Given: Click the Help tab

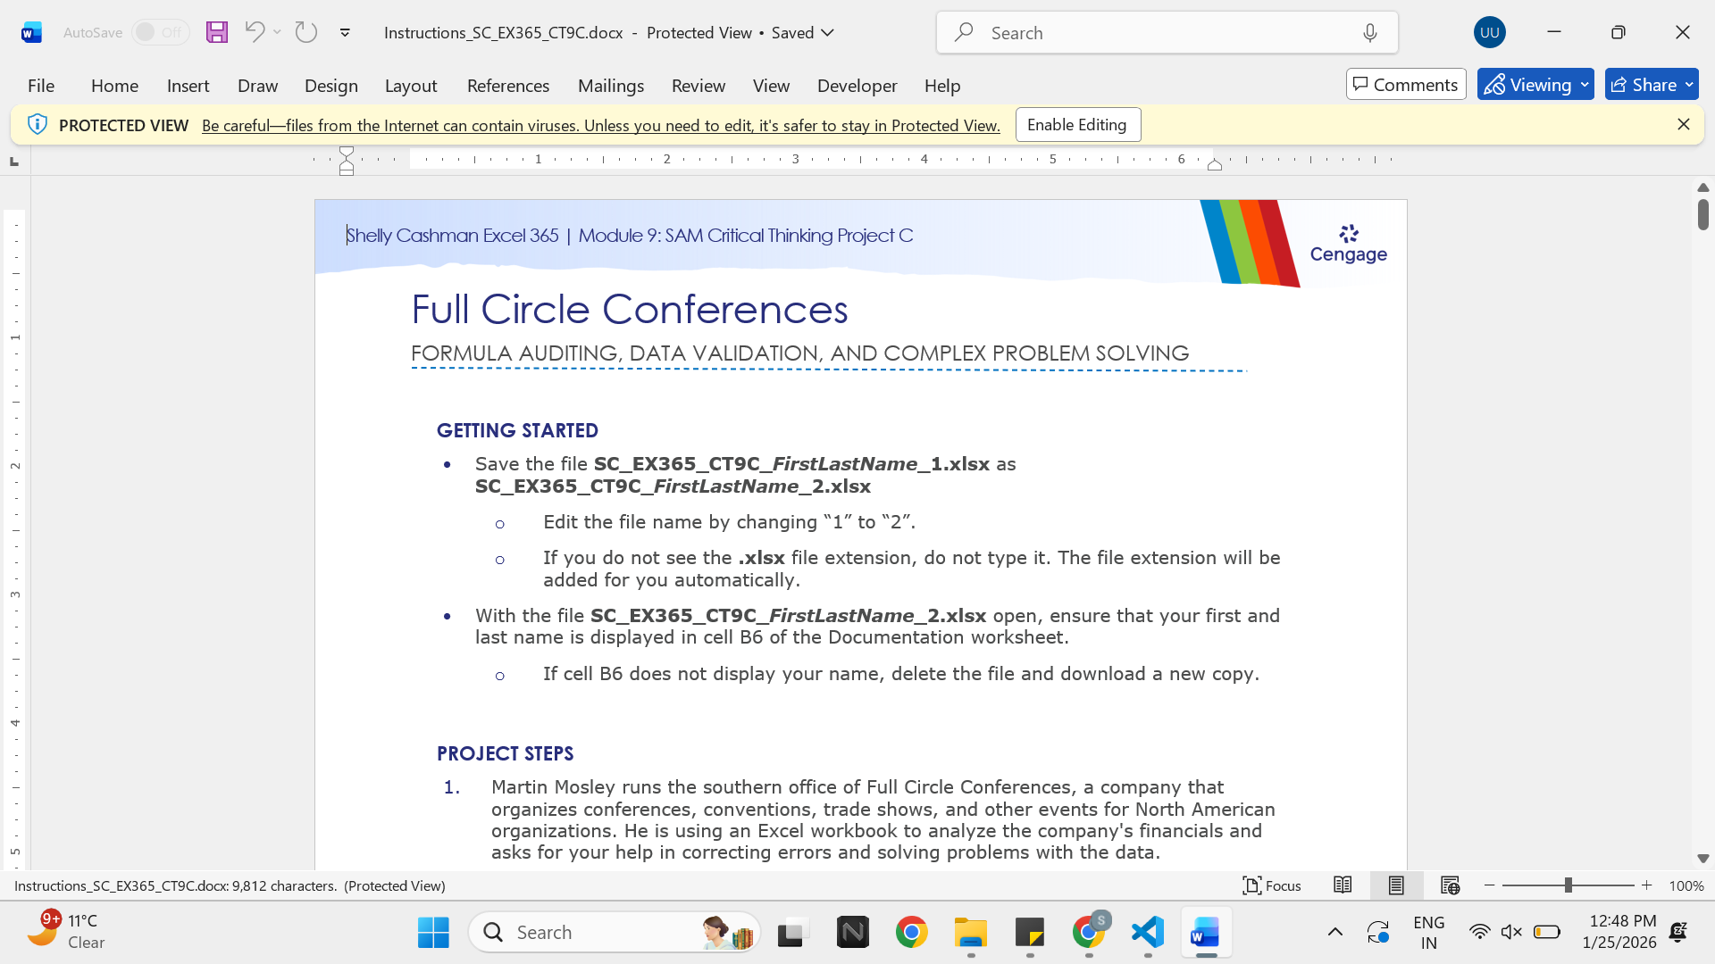Looking at the screenshot, I should click(x=942, y=86).
